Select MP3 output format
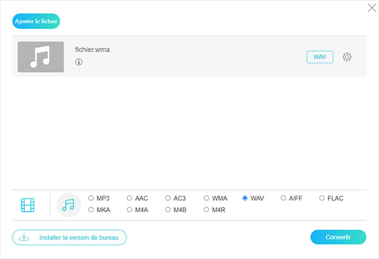379x259 pixels. (x=91, y=198)
